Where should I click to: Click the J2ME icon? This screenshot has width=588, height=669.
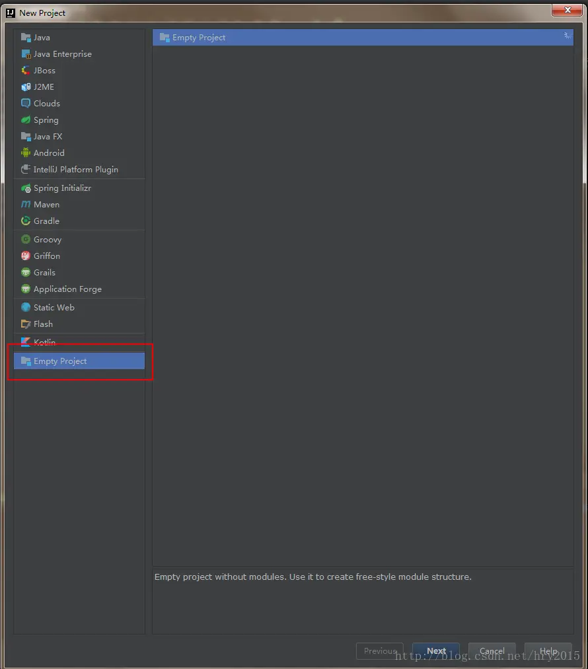coord(26,87)
